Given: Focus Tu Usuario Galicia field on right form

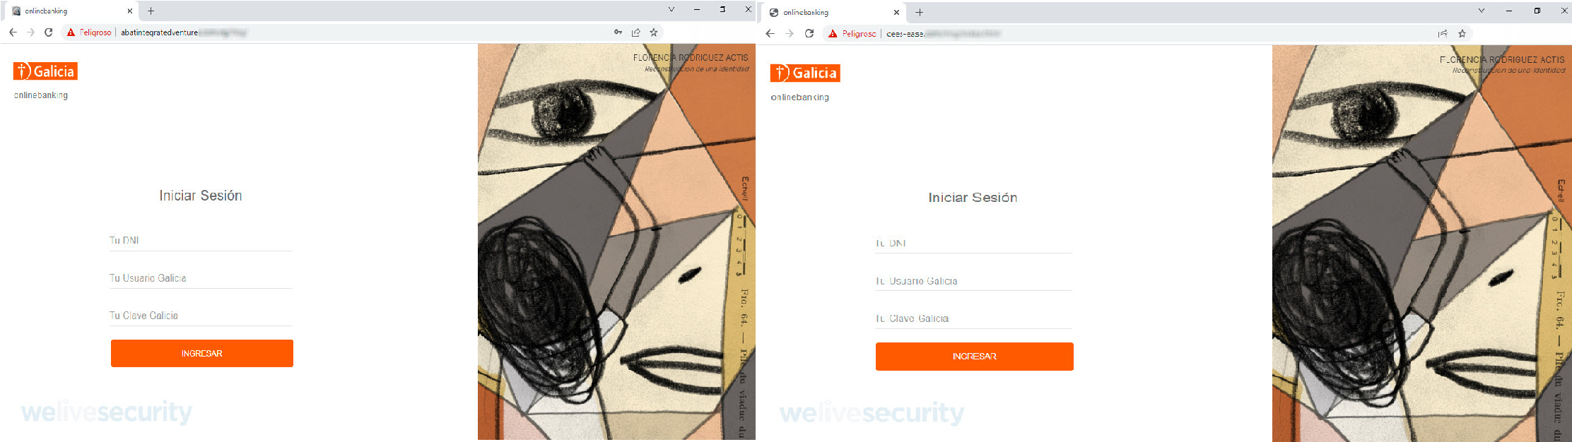Looking at the screenshot, I should tap(974, 281).
